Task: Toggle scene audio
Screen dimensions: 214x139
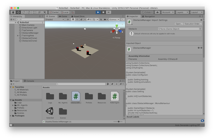Action: point(77,19)
